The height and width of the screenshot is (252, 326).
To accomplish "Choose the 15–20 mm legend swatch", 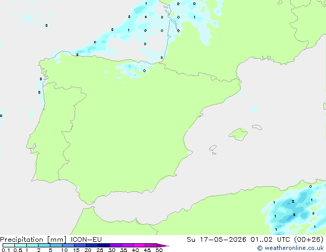I will click(80, 245).
